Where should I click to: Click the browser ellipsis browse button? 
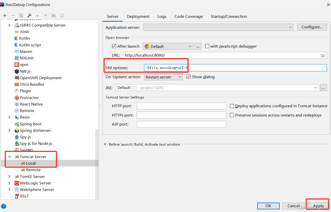pos(198,46)
